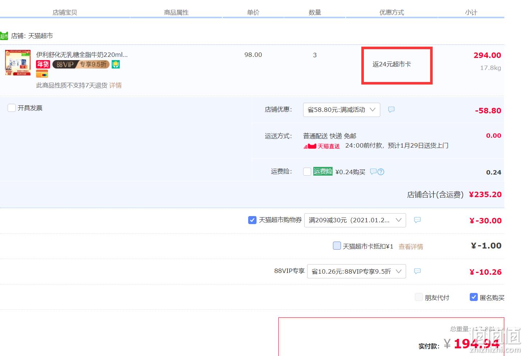Screen dimensions: 524x356
Task: Click the 单价 column header
Action: tap(253, 12)
